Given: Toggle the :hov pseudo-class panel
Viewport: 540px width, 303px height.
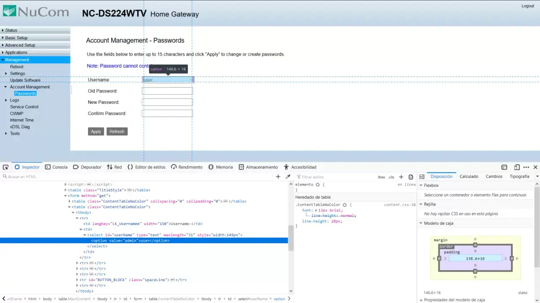Looking at the screenshot, I should 381,177.
